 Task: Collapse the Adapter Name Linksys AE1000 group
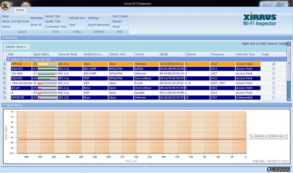[x=9, y=59]
